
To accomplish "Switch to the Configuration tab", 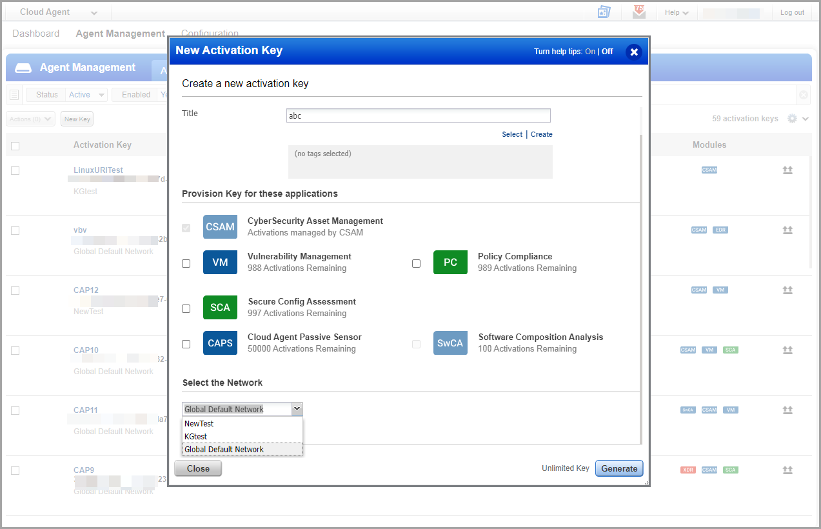I will (x=210, y=33).
